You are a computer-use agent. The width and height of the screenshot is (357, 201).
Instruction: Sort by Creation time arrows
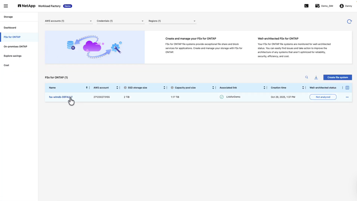point(303,88)
